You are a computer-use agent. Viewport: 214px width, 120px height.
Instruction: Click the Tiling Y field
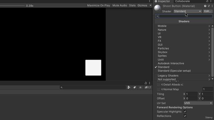coord(207,94)
